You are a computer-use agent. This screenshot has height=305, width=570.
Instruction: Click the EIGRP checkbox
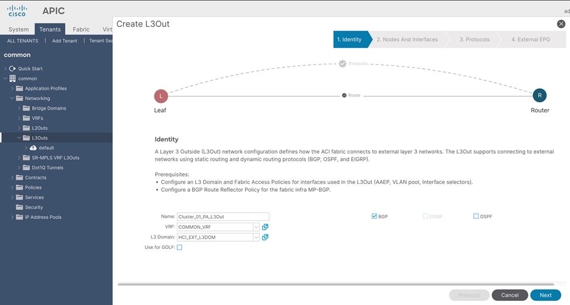click(425, 216)
